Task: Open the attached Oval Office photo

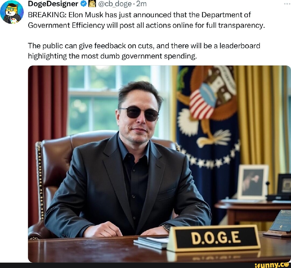Action: [x=160, y=164]
